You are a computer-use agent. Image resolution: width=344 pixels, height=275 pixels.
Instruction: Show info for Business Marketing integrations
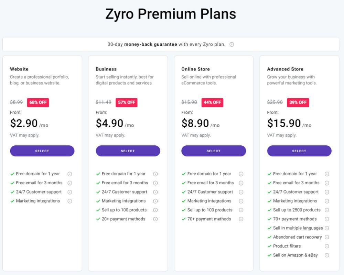[x=155, y=201]
